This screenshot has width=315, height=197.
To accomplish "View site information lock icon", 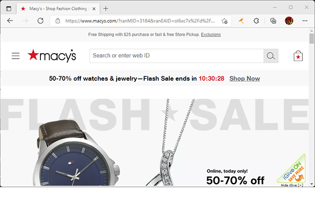I will pos(58,21).
